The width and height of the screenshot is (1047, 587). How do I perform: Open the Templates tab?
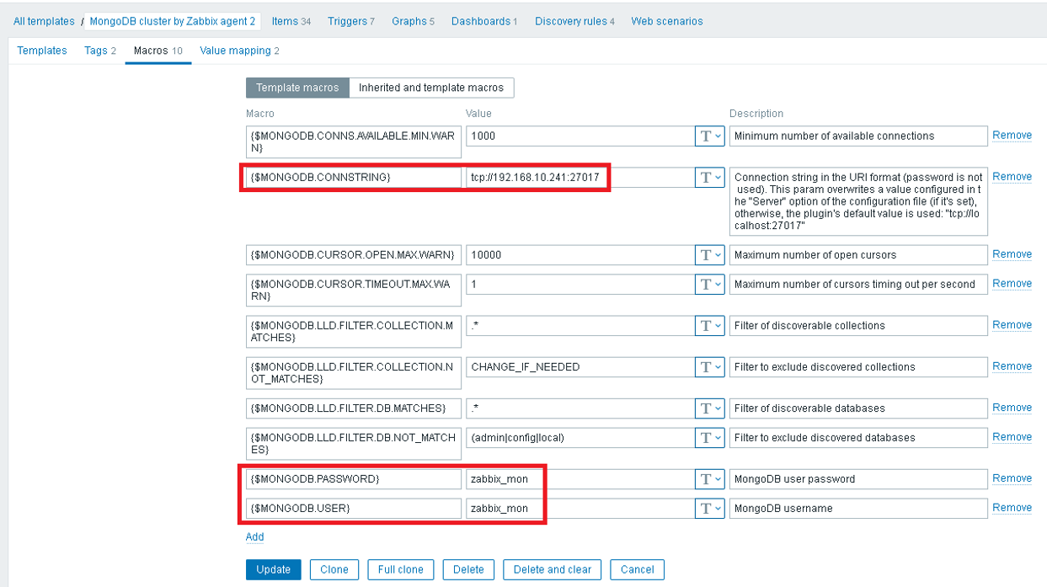[x=42, y=51]
